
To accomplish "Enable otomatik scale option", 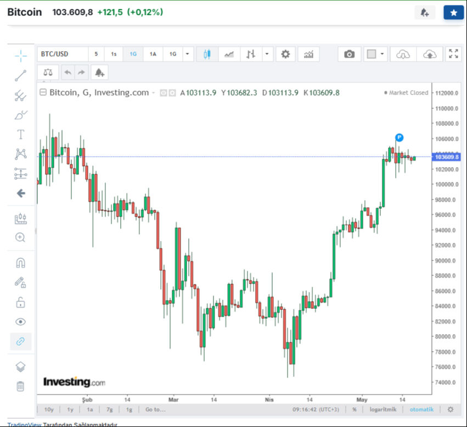I will click(x=421, y=409).
